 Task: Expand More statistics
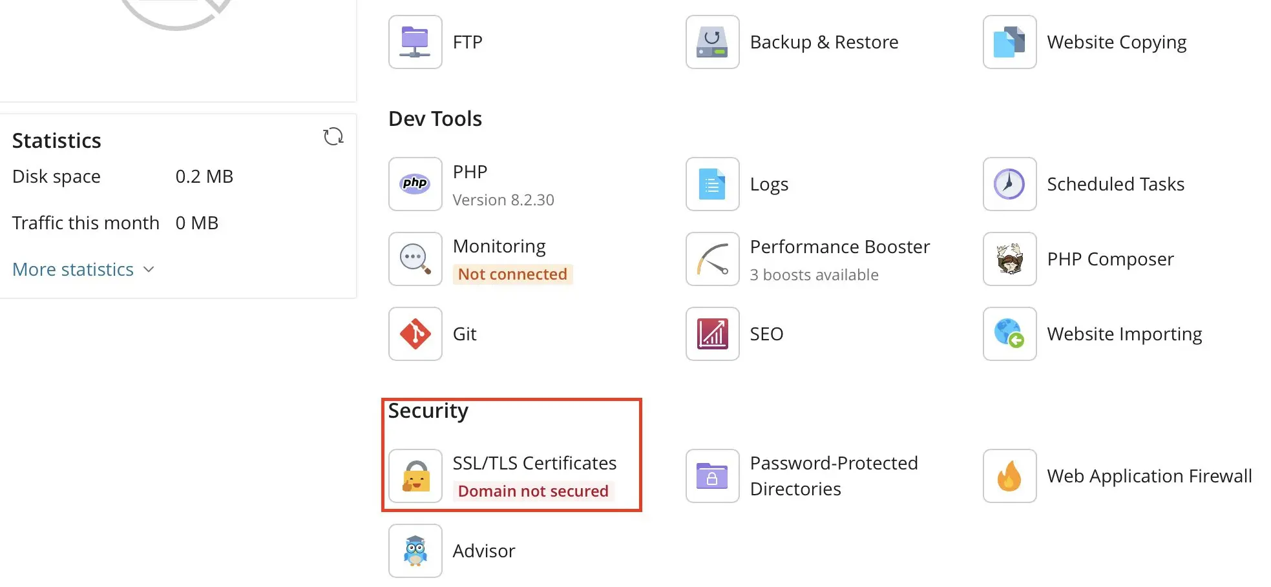[73, 269]
